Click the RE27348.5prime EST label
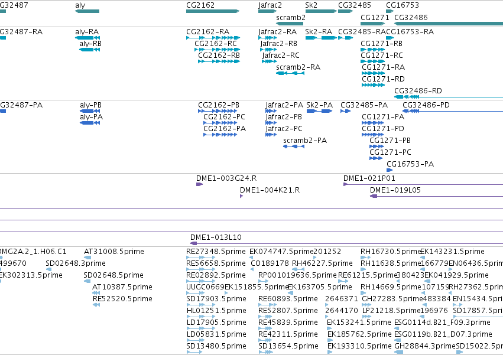 pos(216,252)
